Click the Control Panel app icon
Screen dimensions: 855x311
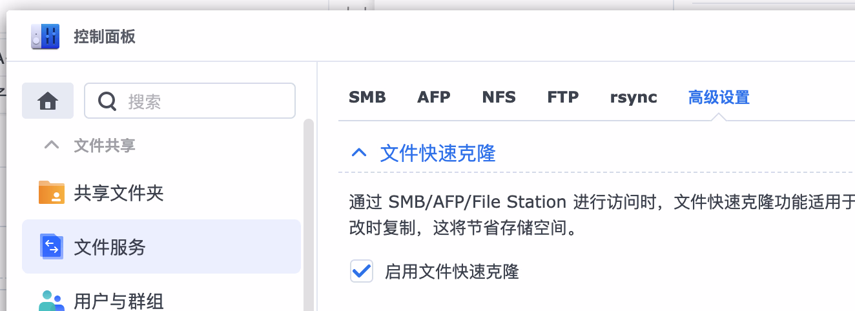pos(45,36)
